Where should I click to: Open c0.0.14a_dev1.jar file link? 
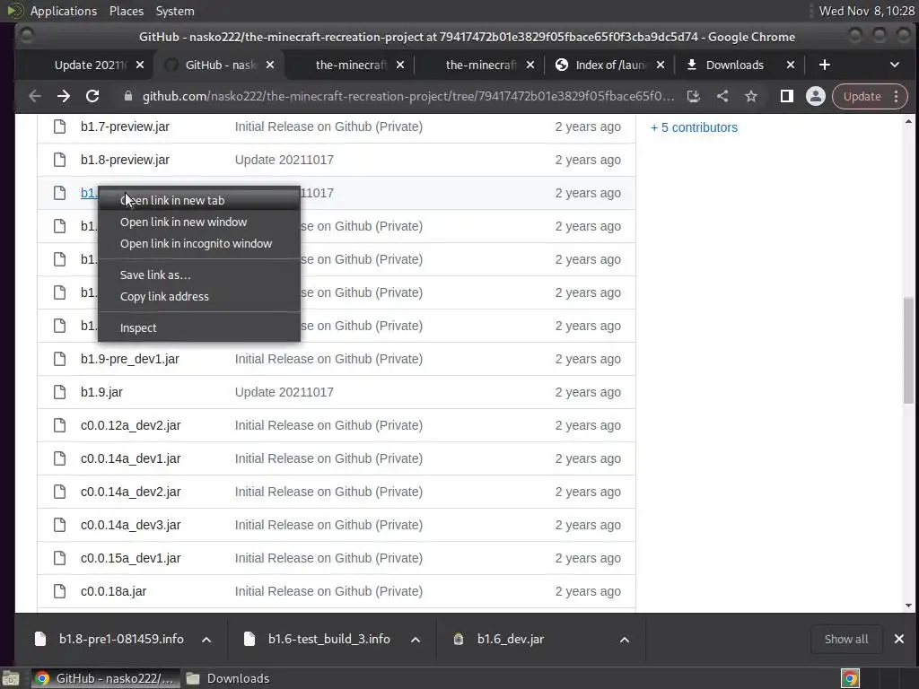pyautogui.click(x=131, y=458)
